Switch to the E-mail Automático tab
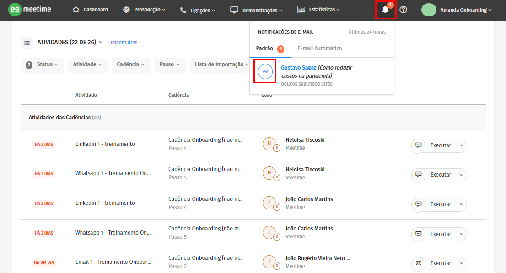Viewport: 506px width, 273px height. pos(319,48)
